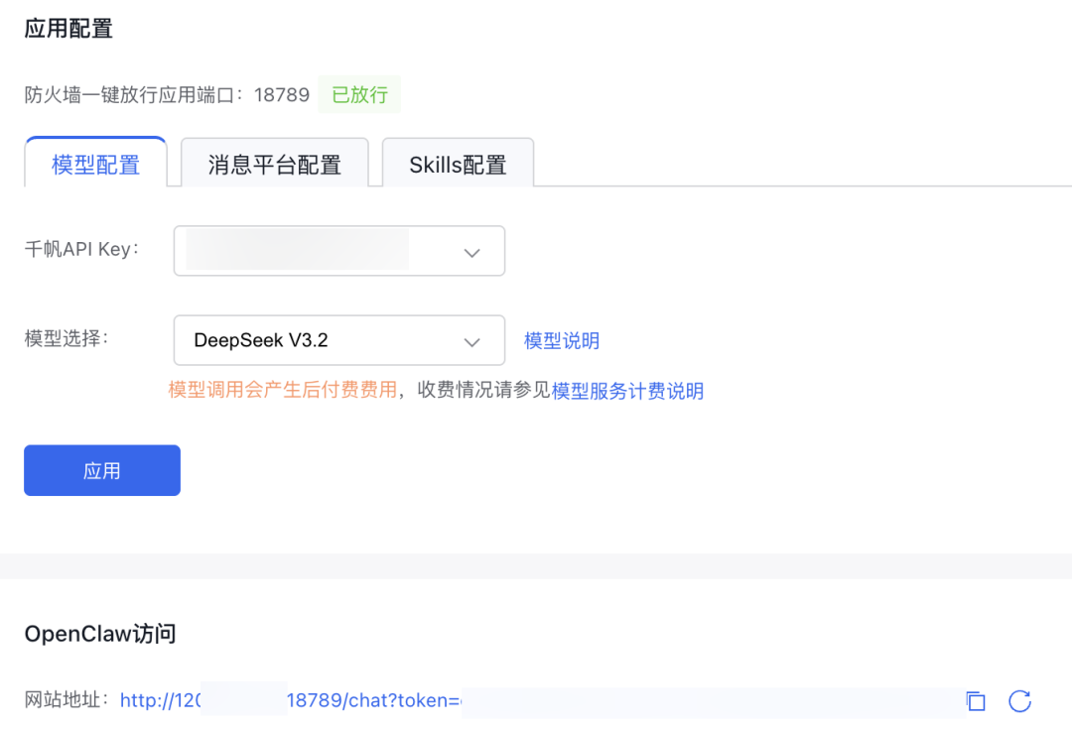Open the 模型说明 link
1072x730 pixels.
[x=562, y=341]
